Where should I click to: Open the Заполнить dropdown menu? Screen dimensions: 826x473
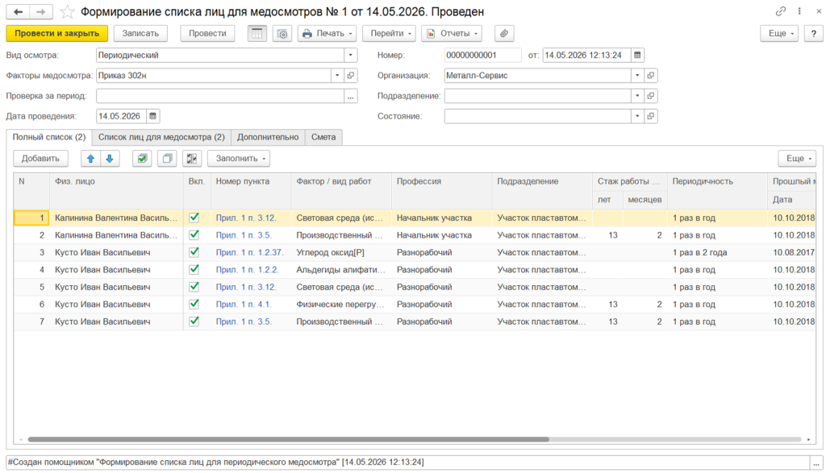click(239, 159)
